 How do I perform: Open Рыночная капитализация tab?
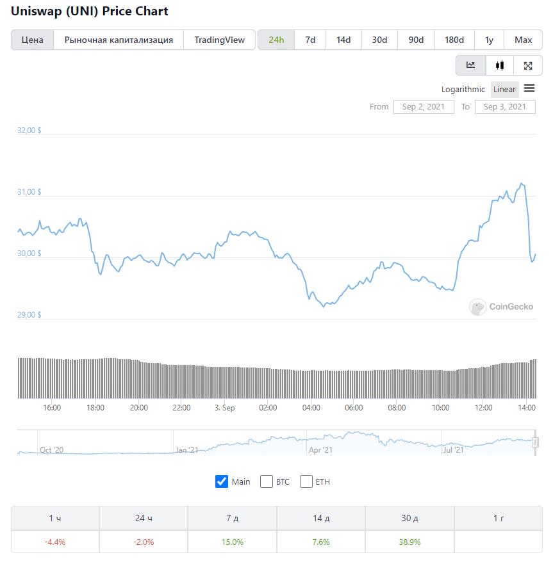[119, 40]
